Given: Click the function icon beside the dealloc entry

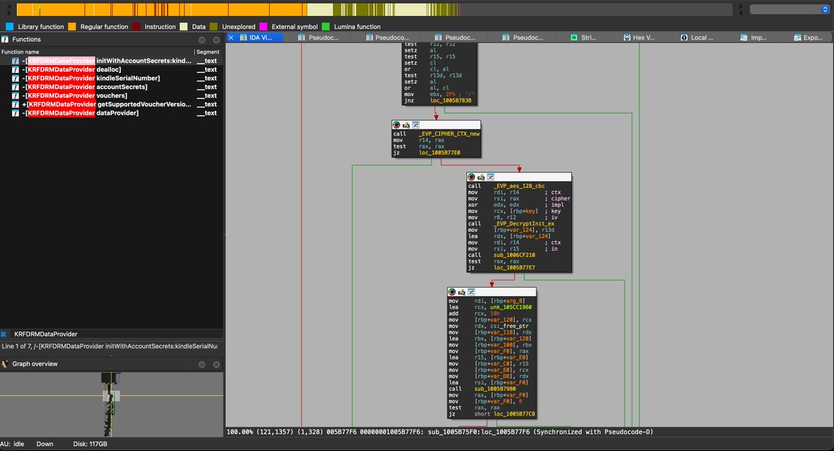Looking at the screenshot, I should tap(15, 69).
